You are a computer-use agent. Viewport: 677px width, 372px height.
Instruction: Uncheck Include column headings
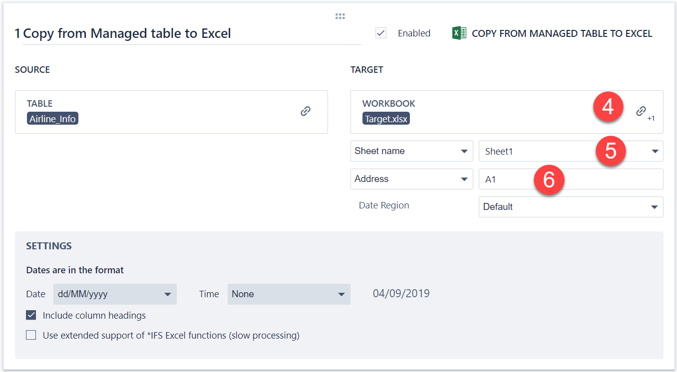point(31,315)
